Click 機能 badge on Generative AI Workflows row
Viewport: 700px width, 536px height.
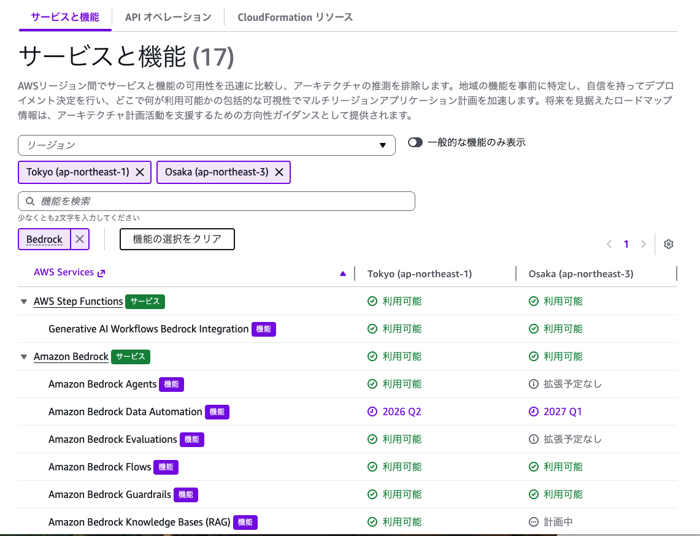click(264, 329)
